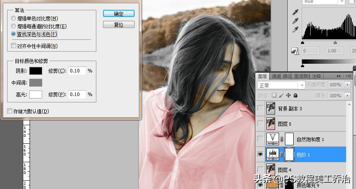Select the 图层 4 layer name

click(285, 170)
